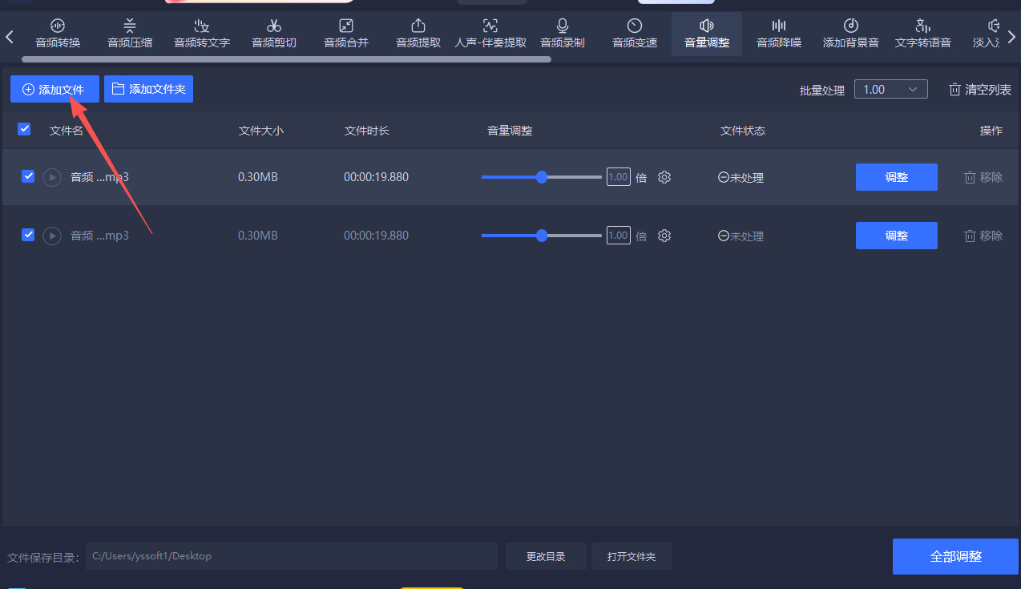Play the first audio file preview
Image resolution: width=1021 pixels, height=589 pixels.
[52, 177]
